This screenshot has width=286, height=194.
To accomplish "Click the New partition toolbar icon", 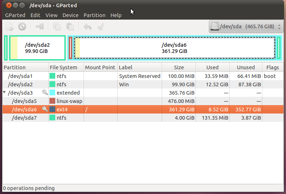I will 9,26.
